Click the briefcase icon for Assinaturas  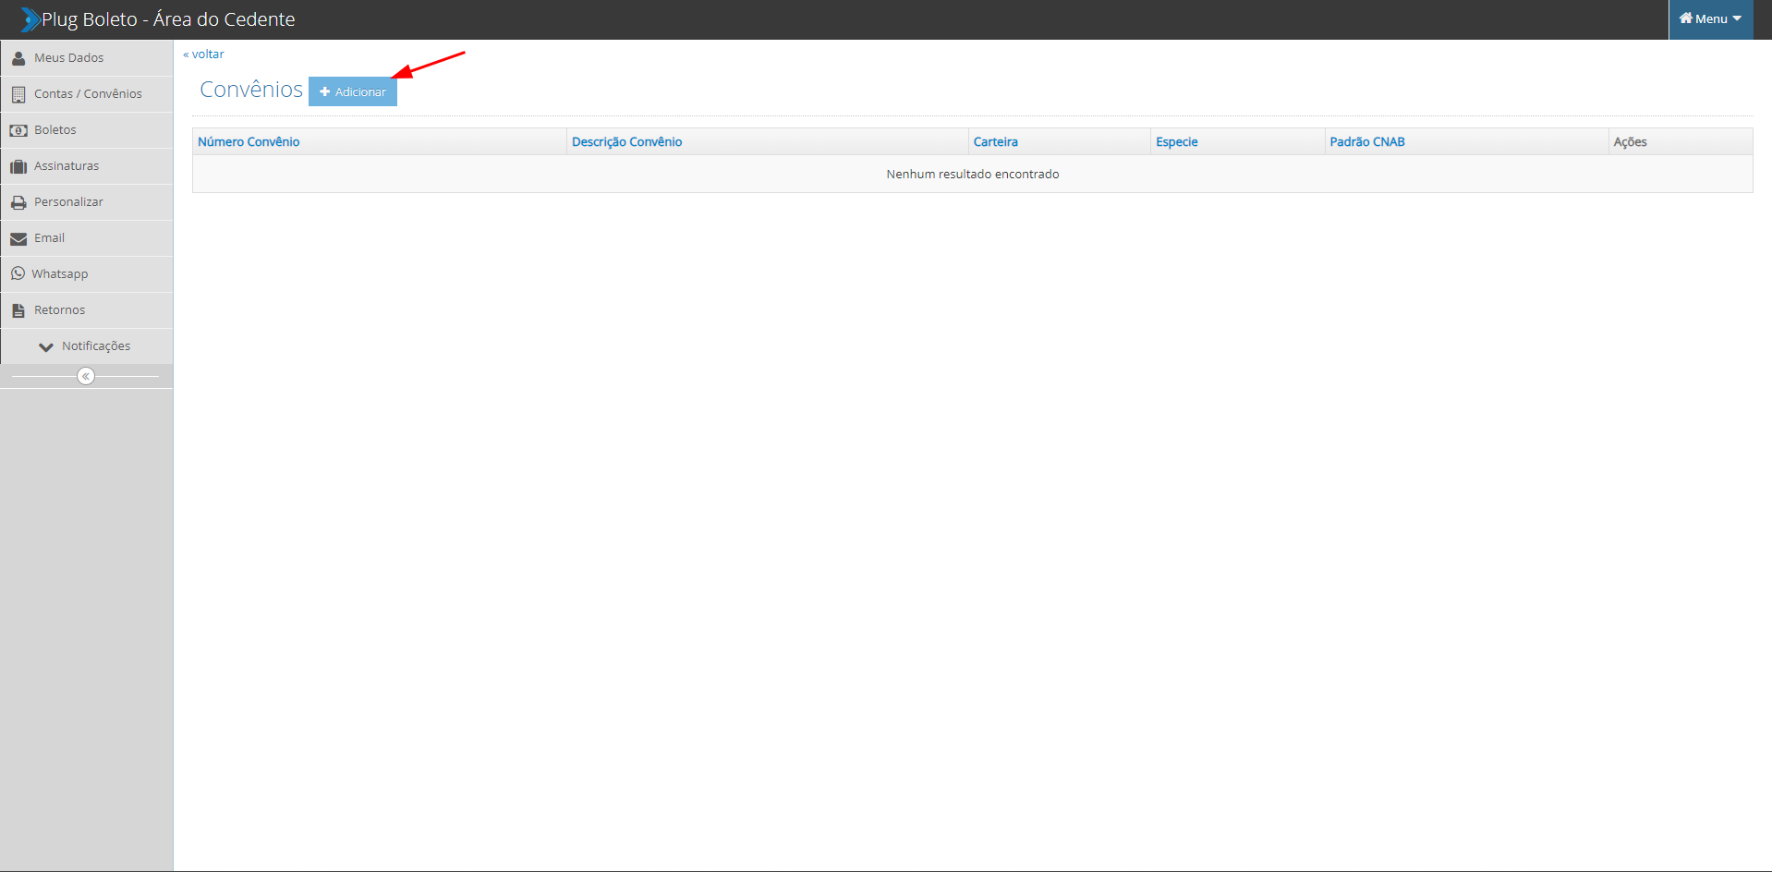pyautogui.click(x=18, y=166)
